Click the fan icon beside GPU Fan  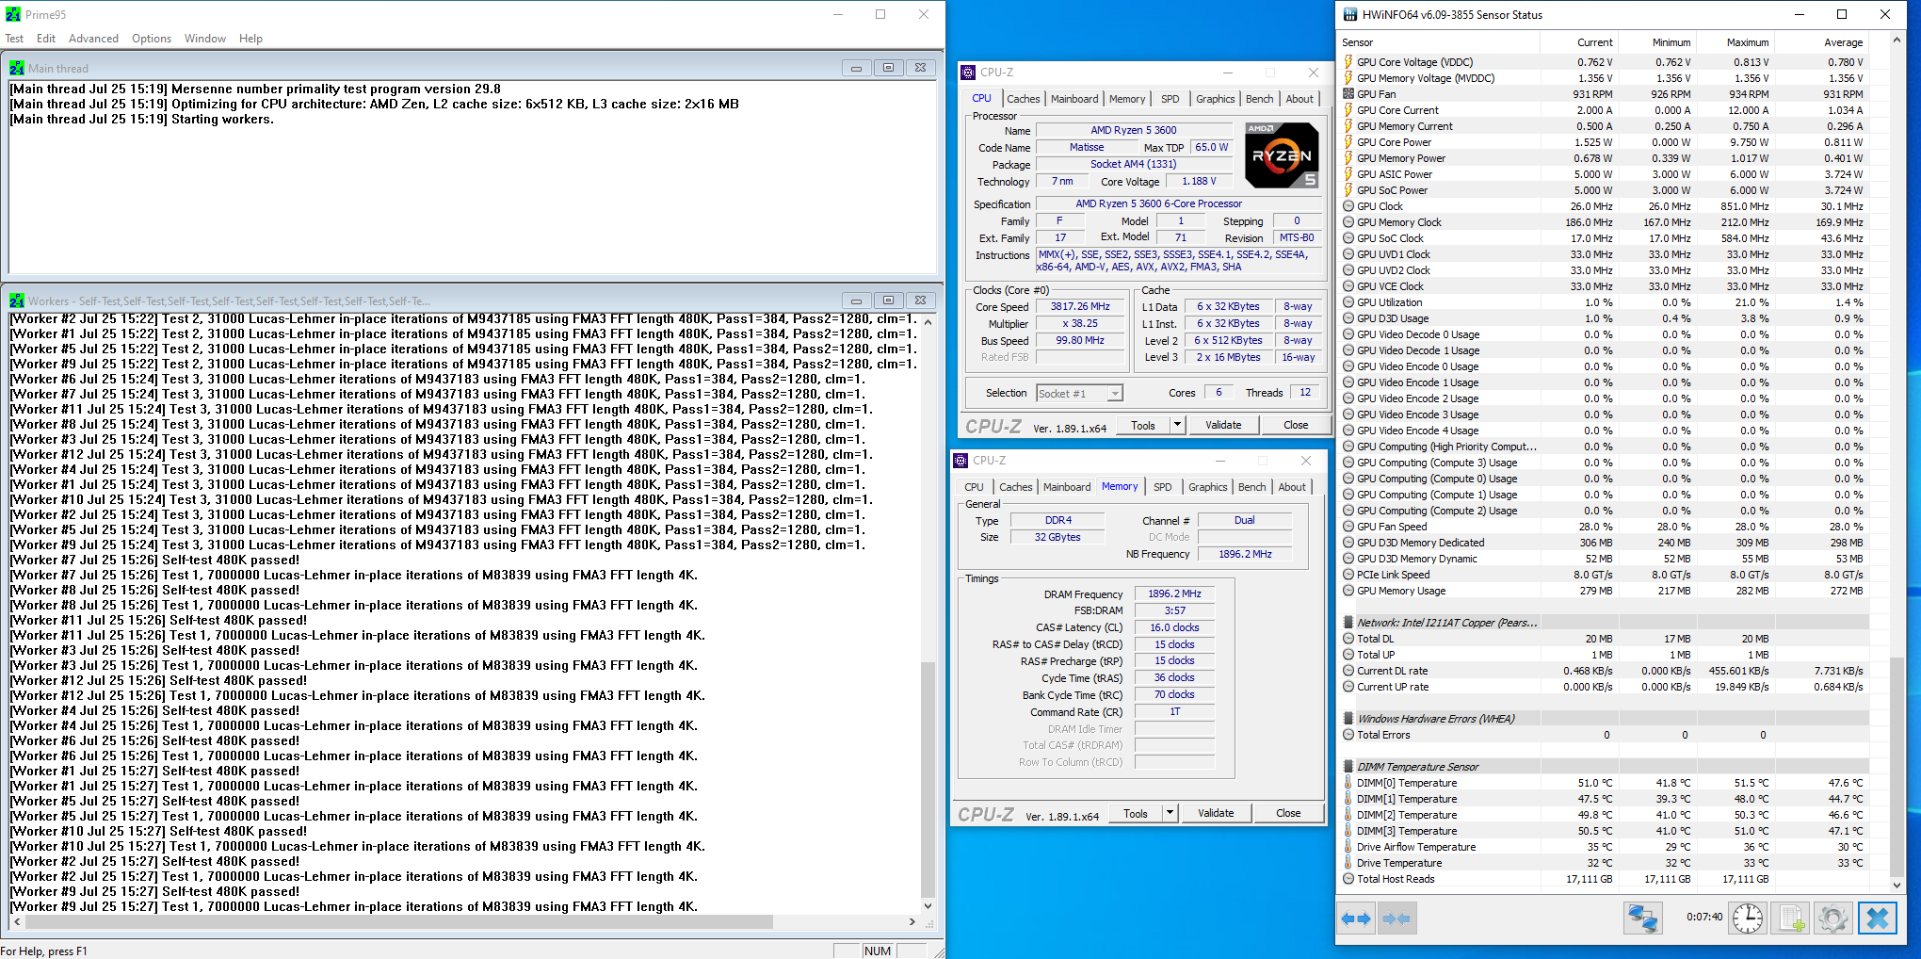[1348, 94]
